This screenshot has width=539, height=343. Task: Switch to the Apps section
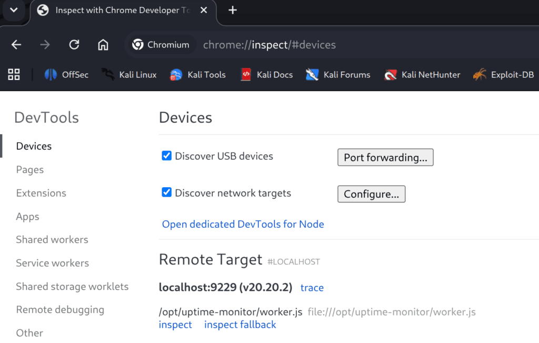click(x=27, y=217)
